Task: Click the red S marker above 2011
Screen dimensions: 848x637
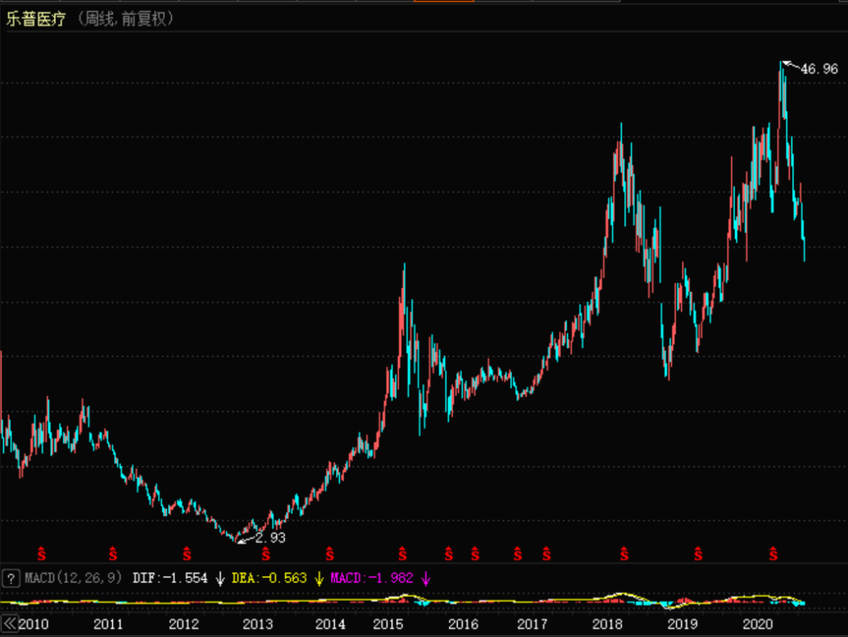Action: click(113, 554)
